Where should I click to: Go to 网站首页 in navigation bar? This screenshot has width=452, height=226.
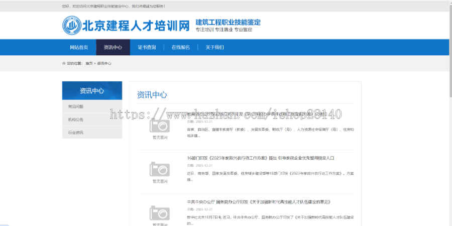79,47
